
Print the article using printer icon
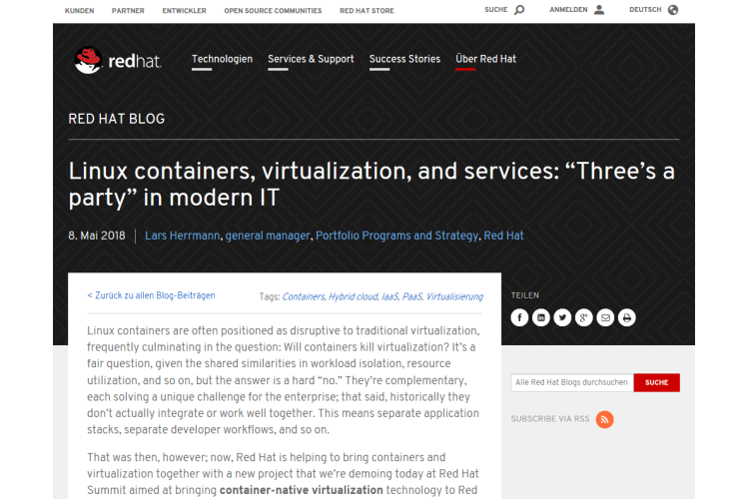pos(626,318)
